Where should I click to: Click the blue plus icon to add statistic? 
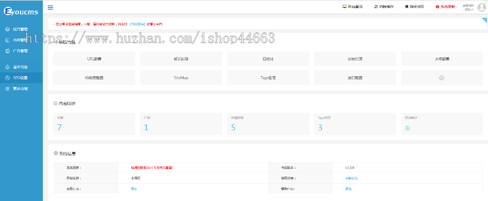[x=407, y=128]
